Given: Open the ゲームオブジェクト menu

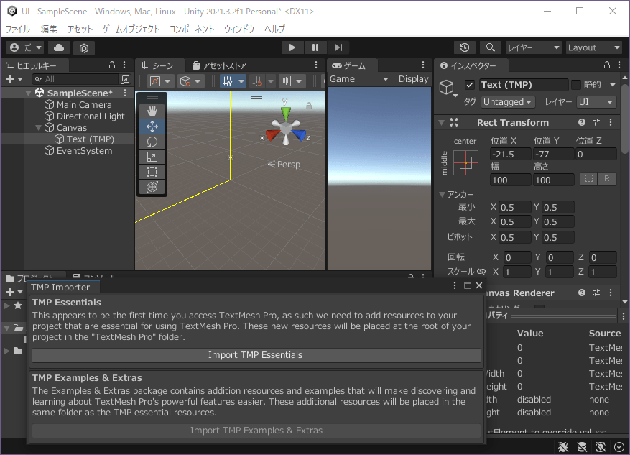Looking at the screenshot, I should (x=131, y=29).
